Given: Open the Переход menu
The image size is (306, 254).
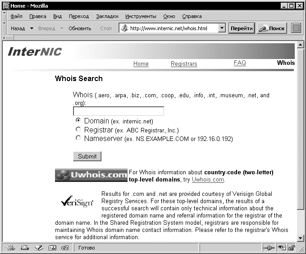Looking at the screenshot, I should coord(79,16).
